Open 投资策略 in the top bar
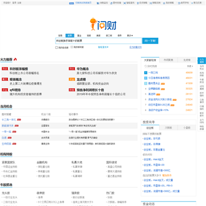The image size is (206, 206). point(142,3)
